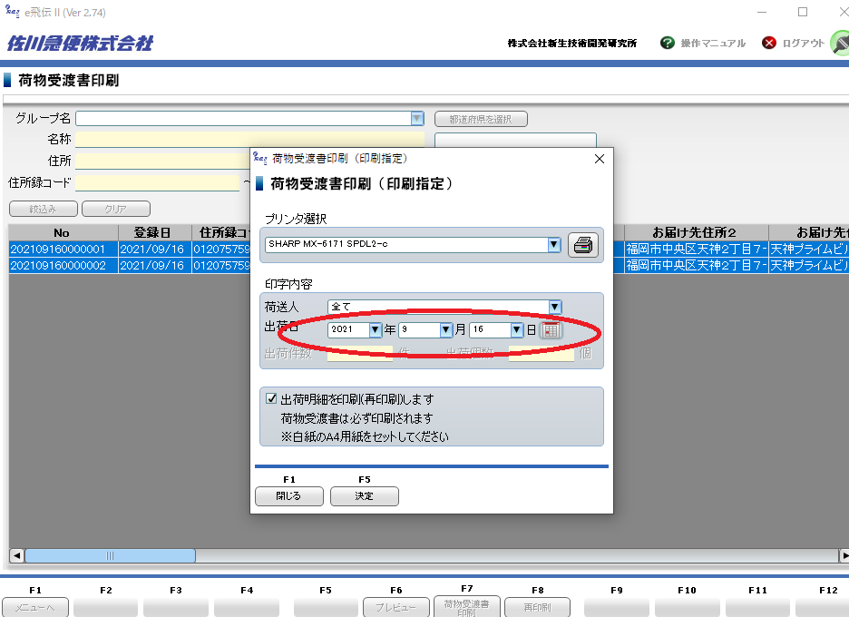Screen dimensions: 849x617
Task: Close the 印刷指定 dialog with X
Action: (x=599, y=159)
